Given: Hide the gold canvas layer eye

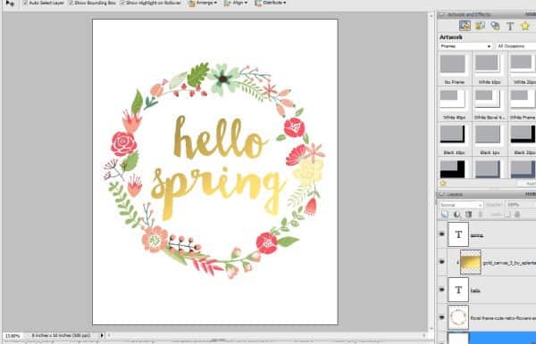Looking at the screenshot, I should tap(441, 262).
